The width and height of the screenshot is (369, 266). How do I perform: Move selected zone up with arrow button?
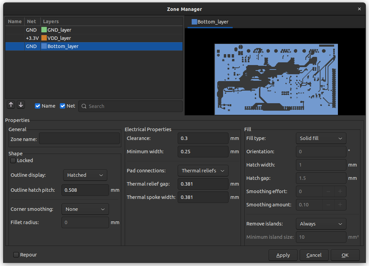[11, 105]
